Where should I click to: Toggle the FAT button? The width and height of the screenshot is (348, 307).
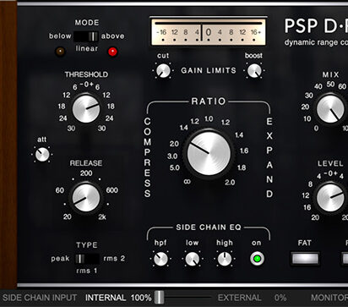[x=305, y=259]
